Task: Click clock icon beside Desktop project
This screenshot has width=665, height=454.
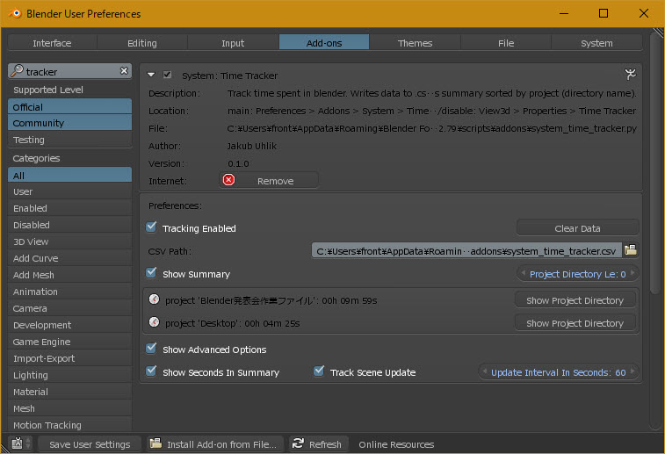Action: (154, 322)
